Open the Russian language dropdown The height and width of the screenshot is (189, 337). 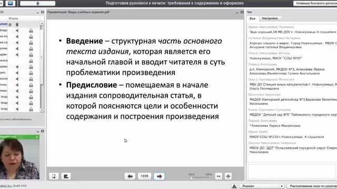click(x=262, y=186)
